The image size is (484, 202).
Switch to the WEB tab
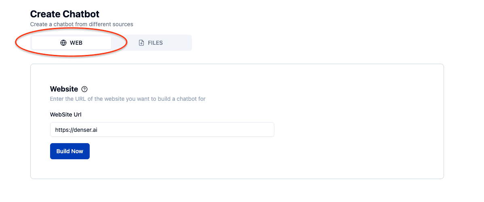pyautogui.click(x=72, y=43)
